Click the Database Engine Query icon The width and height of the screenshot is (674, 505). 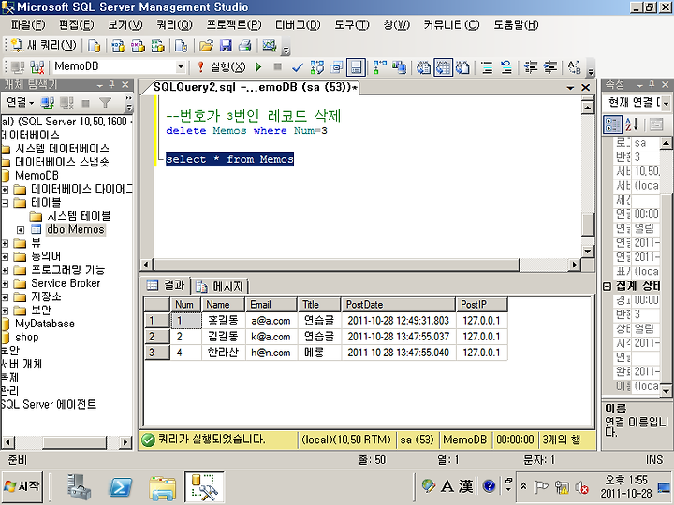point(94,46)
